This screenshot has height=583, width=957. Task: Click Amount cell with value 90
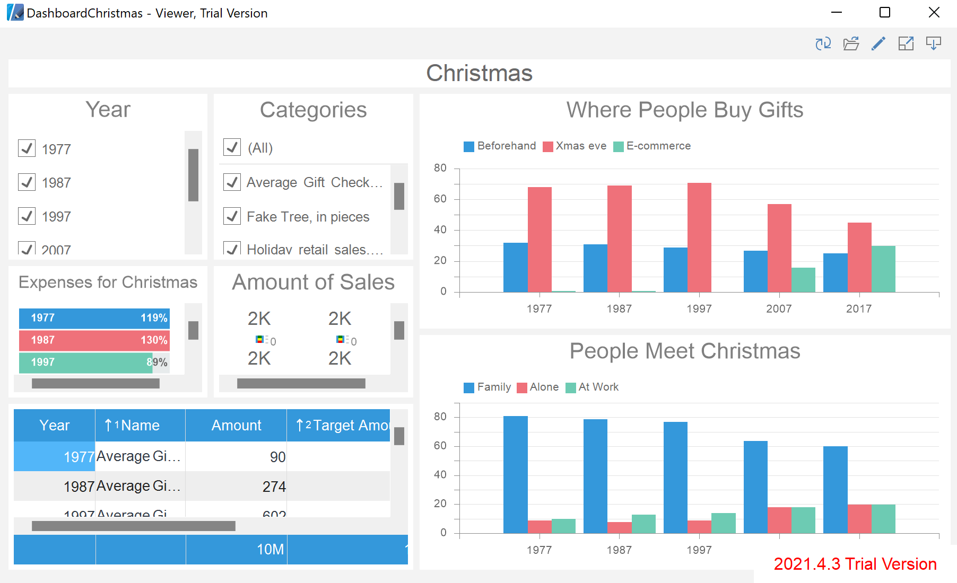click(236, 456)
